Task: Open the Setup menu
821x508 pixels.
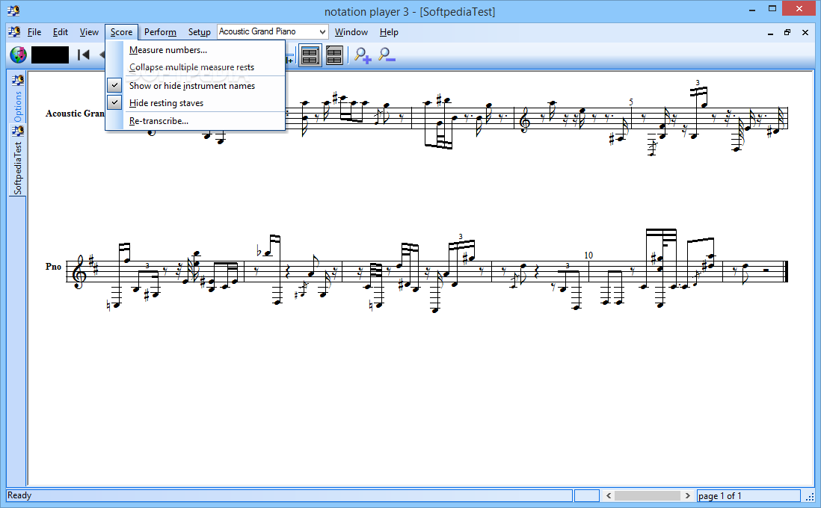Action: point(200,32)
